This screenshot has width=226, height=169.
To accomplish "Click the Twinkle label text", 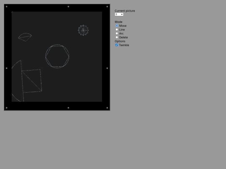I will [124, 45].
